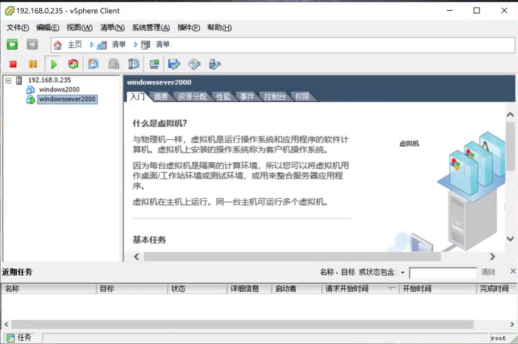The image size is (518, 344).
Task: Select host 192.168.0.235 in the tree
Action: [x=49, y=80]
